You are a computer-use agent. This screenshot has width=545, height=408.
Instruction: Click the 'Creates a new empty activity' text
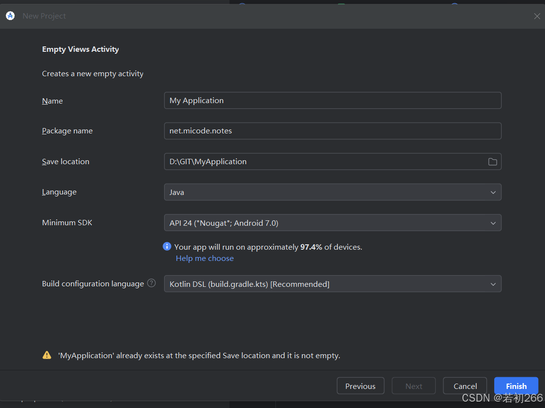click(92, 74)
